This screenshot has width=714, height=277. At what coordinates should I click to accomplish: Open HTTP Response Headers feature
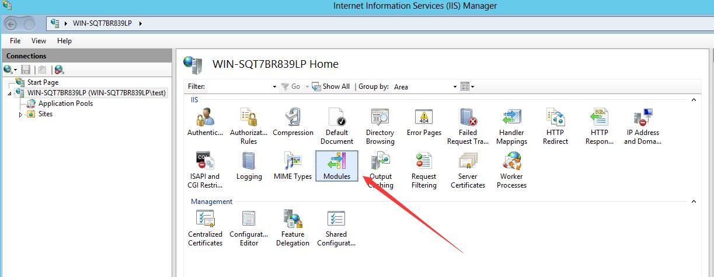point(599,126)
